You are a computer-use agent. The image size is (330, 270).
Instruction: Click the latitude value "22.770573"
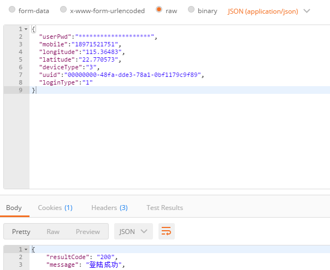pos(98,59)
